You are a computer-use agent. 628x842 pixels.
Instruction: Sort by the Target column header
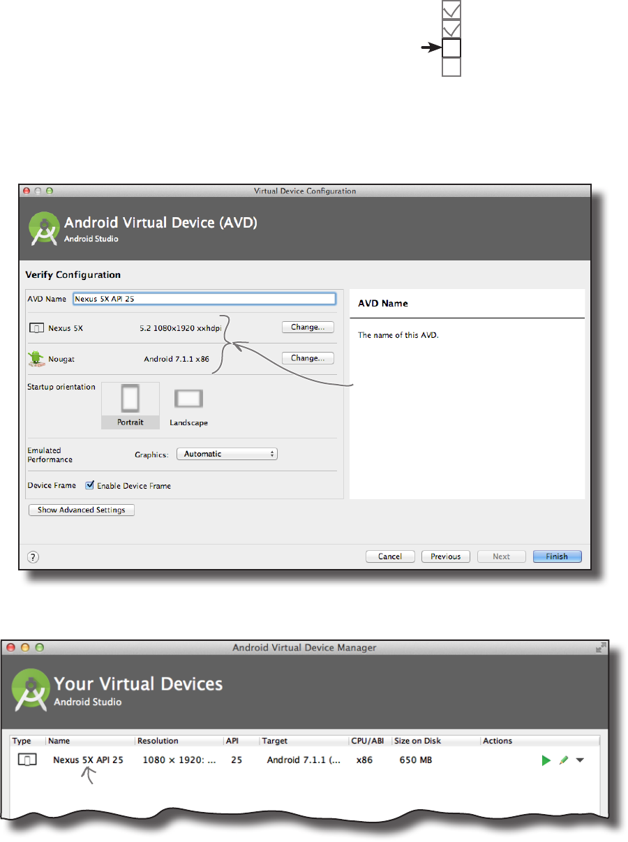[x=274, y=741]
